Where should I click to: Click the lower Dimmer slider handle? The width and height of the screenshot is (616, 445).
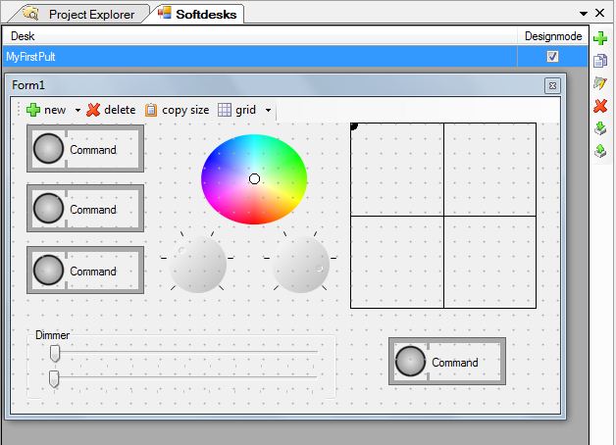(54, 379)
